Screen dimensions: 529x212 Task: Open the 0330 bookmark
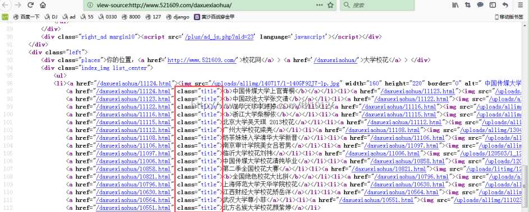tap(108, 17)
